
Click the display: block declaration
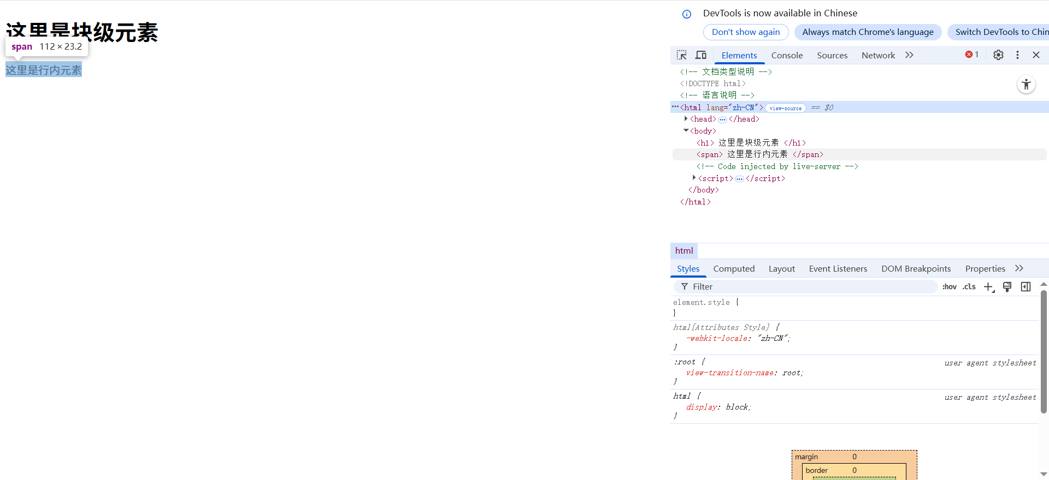point(718,407)
